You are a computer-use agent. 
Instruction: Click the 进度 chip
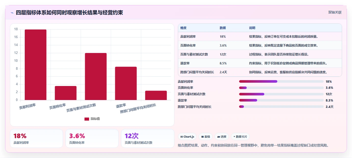pos(222,137)
